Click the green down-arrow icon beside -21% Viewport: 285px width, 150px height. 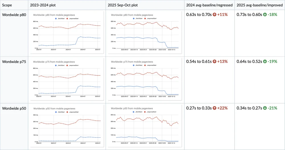tap(265, 108)
